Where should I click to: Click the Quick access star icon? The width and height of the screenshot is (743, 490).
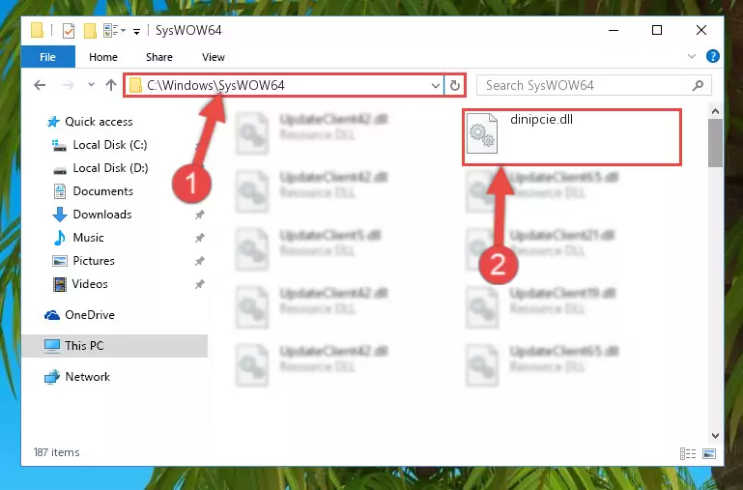pos(53,123)
